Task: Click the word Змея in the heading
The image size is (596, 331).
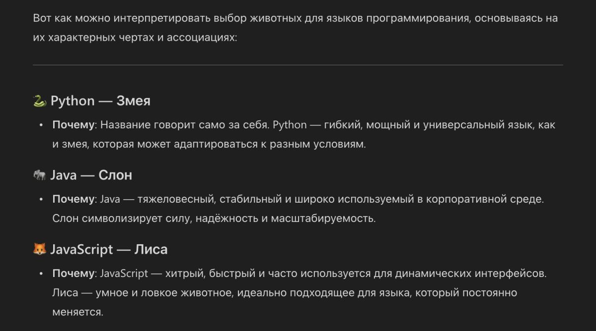Action: 133,101
